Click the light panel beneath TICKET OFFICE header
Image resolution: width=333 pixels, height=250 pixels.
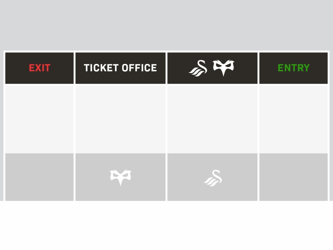(121, 118)
